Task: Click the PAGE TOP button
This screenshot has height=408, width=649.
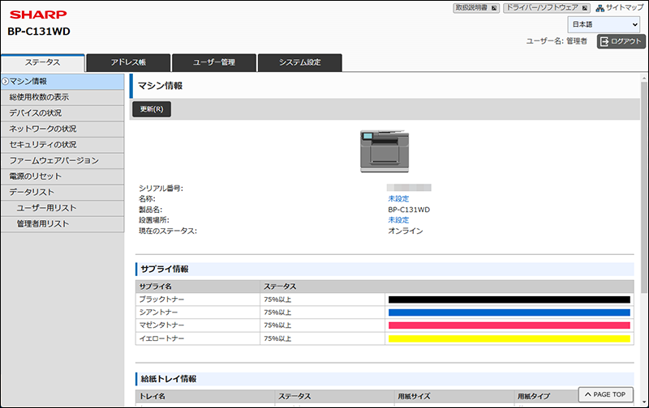Action: pos(605,395)
